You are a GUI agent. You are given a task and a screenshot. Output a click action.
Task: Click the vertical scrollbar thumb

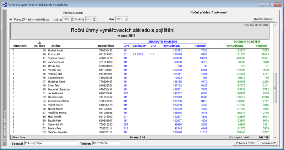tap(275, 88)
